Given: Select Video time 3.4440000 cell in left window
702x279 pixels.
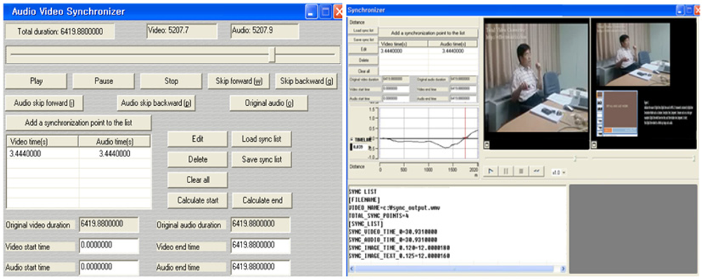Looking at the screenshot, I should (44, 154).
